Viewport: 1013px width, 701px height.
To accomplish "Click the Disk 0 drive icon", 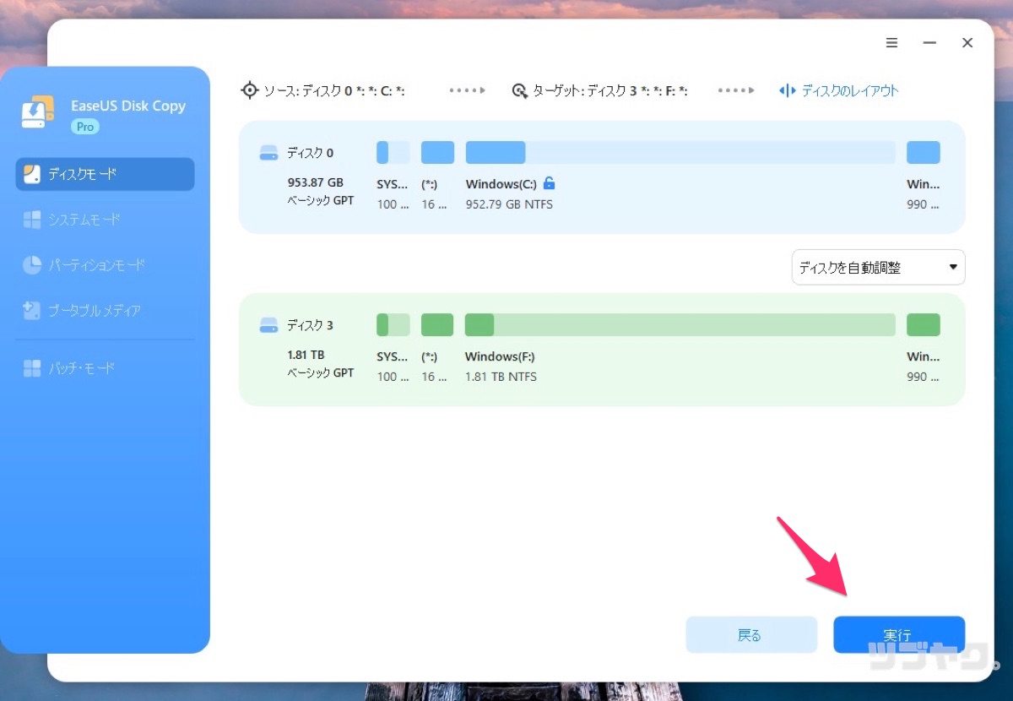I will (x=268, y=153).
